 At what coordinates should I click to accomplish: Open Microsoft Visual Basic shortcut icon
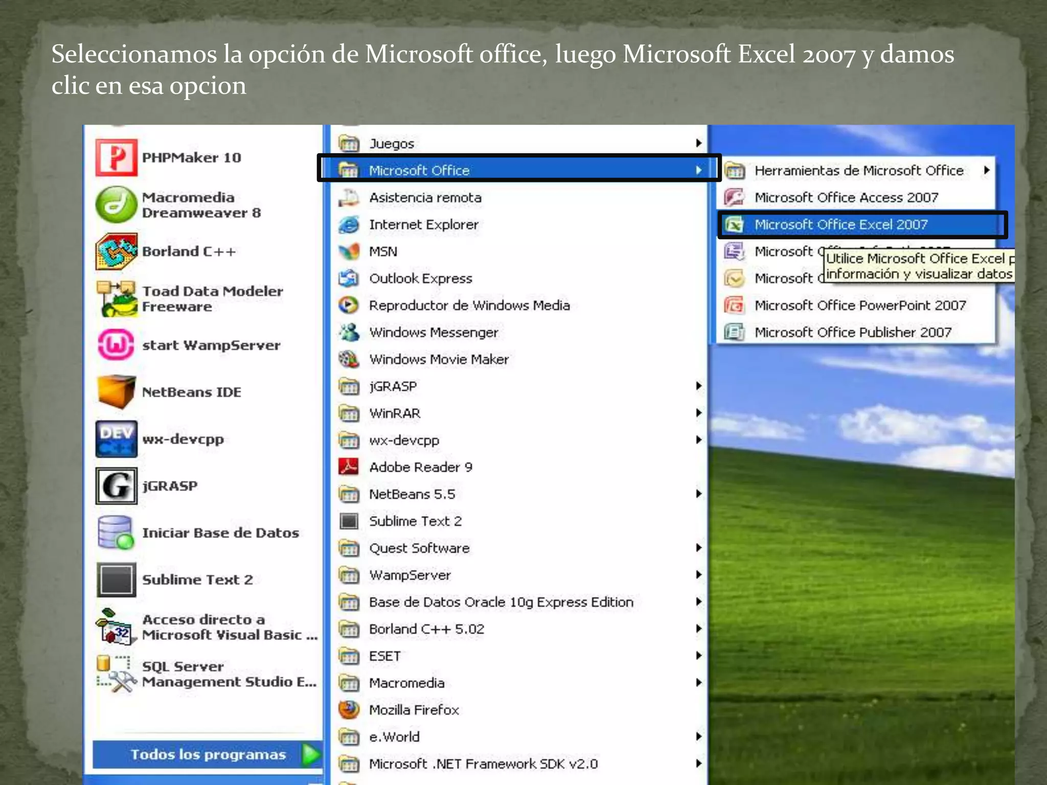[116, 627]
